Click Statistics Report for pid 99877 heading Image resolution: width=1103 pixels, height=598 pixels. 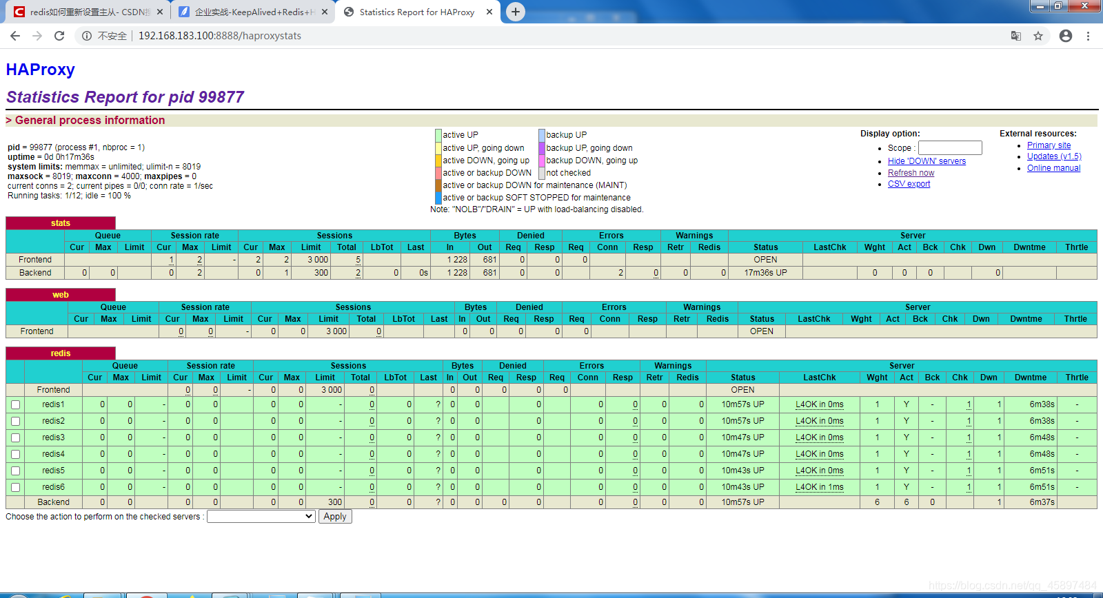pos(125,97)
